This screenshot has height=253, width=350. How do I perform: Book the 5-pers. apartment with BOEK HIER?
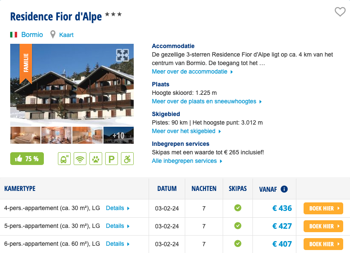323,226
